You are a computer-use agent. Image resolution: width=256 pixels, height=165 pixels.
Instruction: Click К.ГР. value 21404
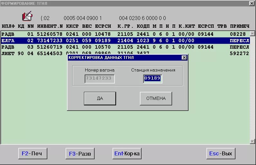pos(125,41)
